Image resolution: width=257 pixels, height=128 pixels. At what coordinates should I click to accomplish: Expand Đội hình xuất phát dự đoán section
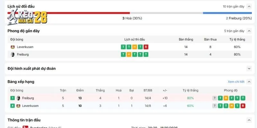[249, 68]
